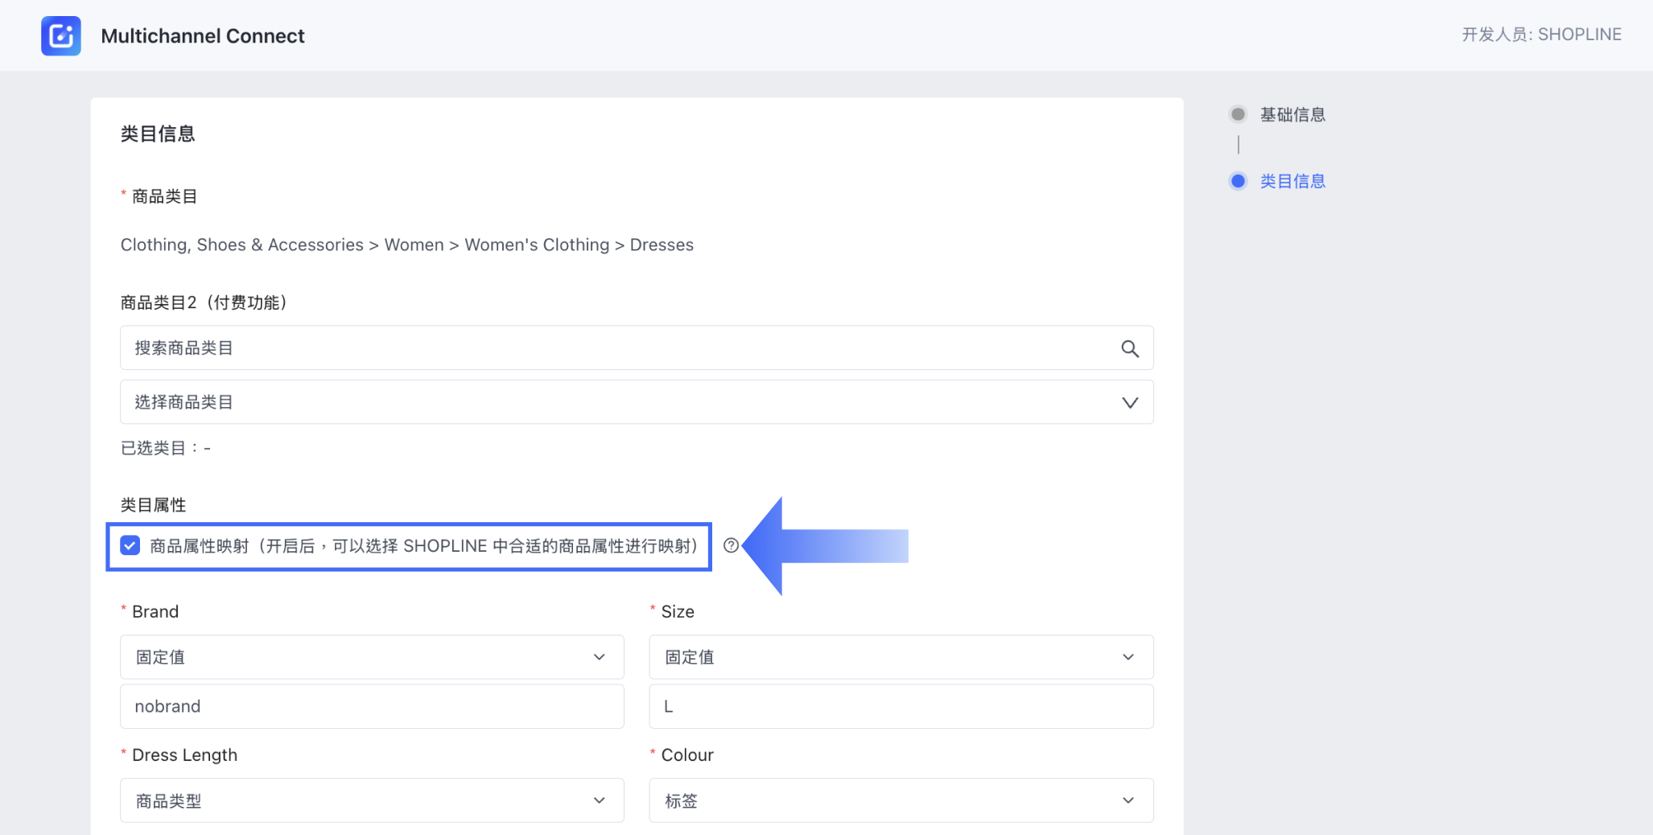The width and height of the screenshot is (1653, 835).
Task: Toggle the 商品属性映射 checkbox
Action: tap(130, 545)
